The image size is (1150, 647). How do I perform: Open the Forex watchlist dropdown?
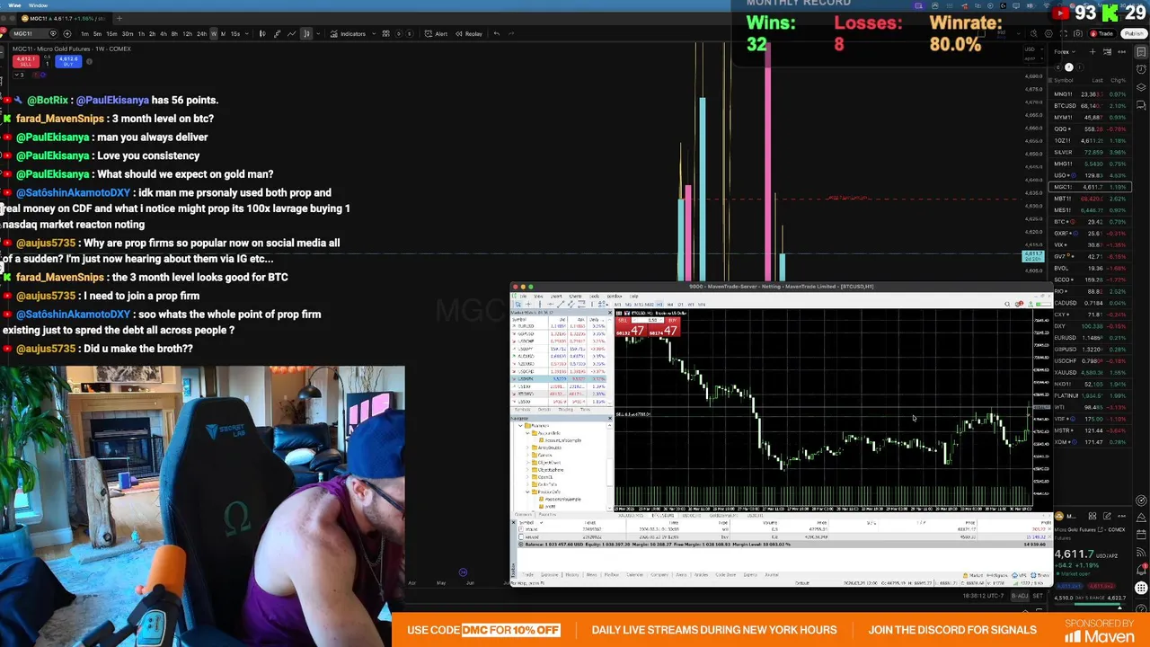(x=1065, y=52)
